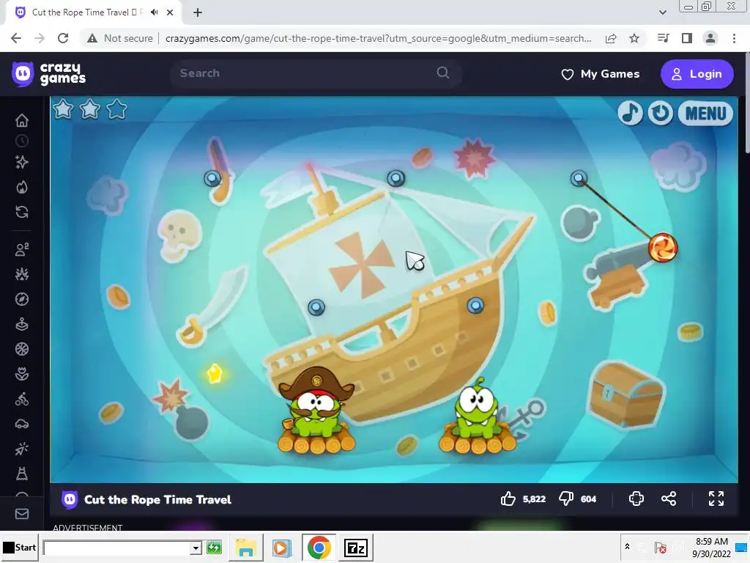Show hidden system tray icons

point(627,547)
